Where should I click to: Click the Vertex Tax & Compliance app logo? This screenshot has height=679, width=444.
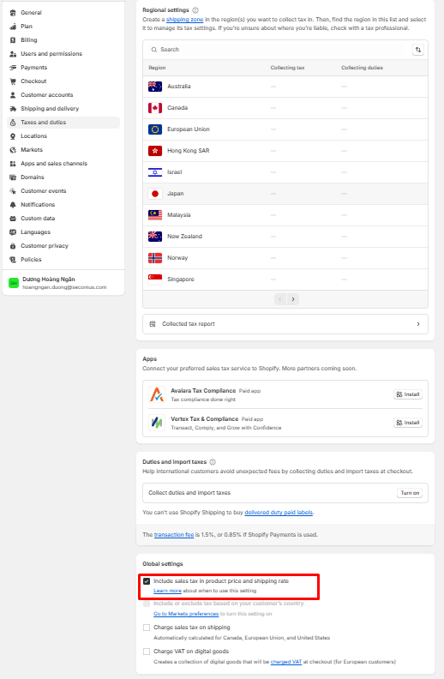156,423
